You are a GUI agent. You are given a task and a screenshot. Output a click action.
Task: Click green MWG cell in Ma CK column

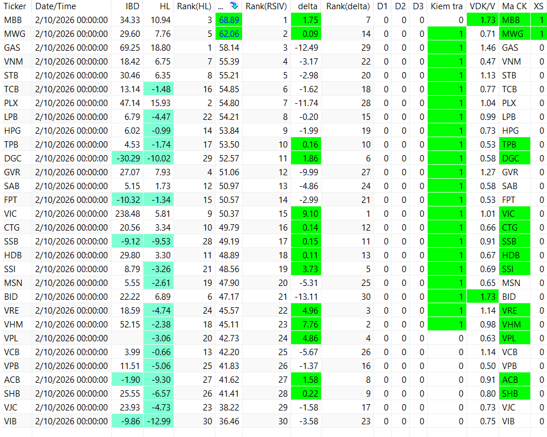(515, 34)
